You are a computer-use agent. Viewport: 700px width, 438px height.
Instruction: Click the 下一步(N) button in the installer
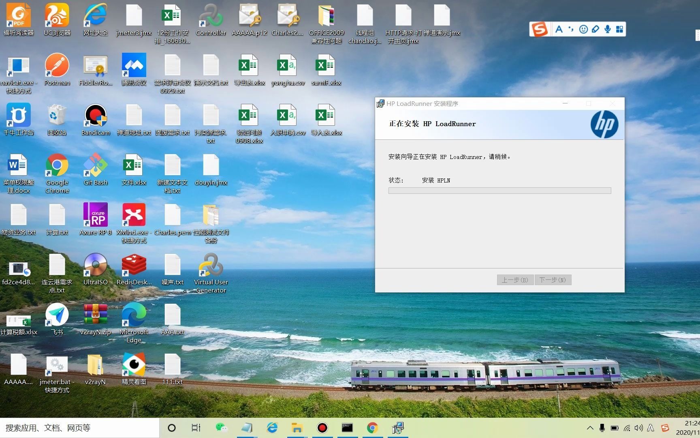[x=553, y=280]
